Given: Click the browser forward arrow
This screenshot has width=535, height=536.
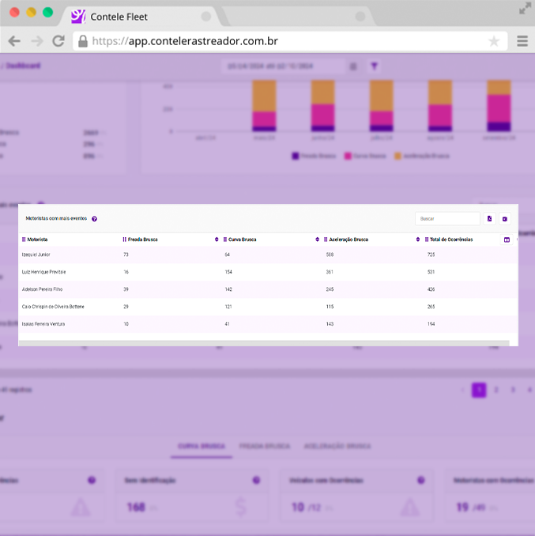Looking at the screenshot, I should pyautogui.click(x=37, y=41).
